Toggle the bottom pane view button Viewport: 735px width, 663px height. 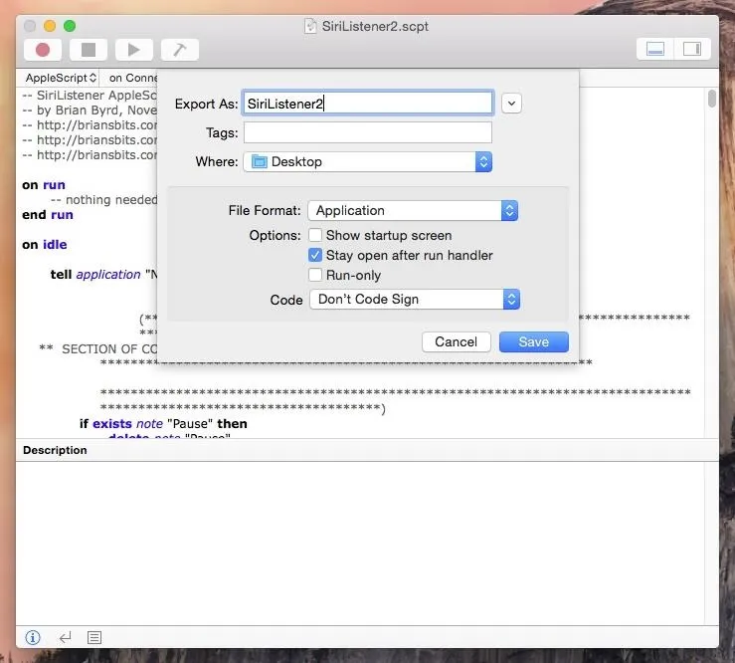(654, 49)
